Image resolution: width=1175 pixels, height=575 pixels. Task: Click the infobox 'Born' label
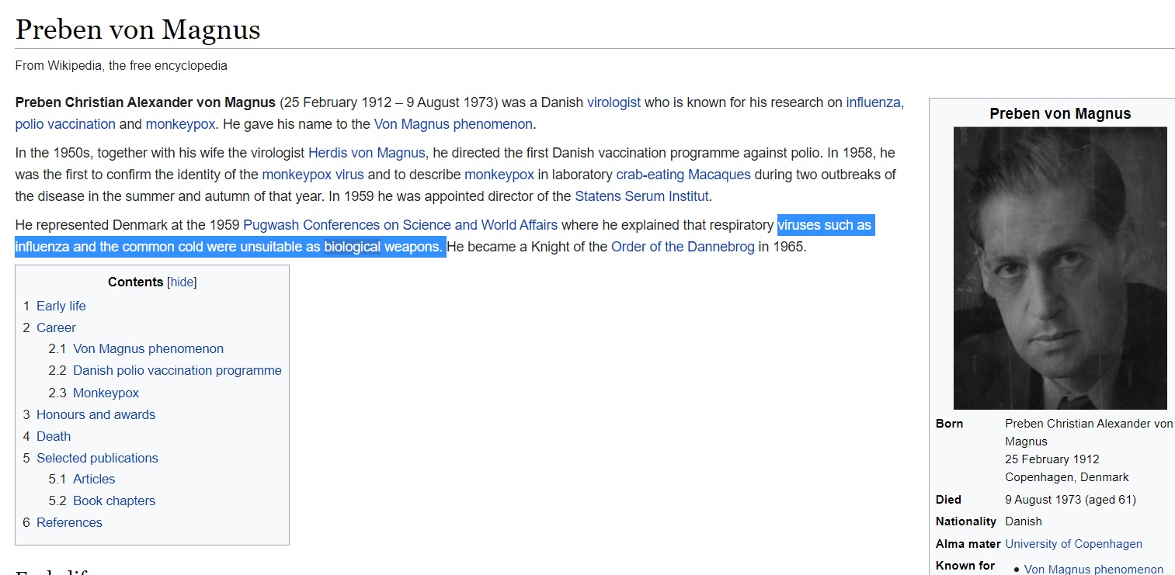[949, 424]
